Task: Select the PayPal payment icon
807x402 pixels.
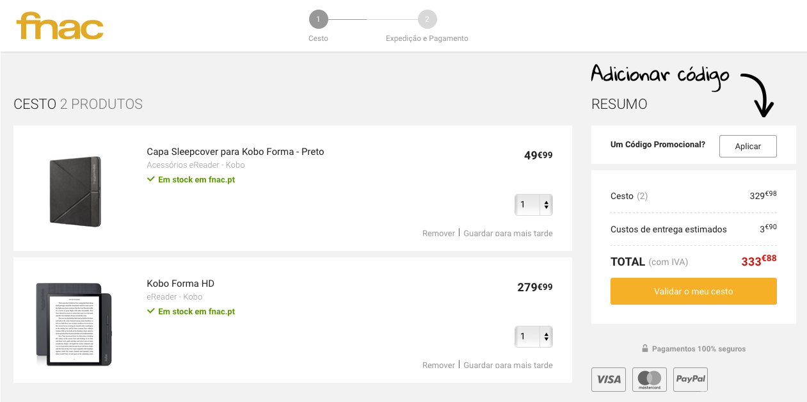Action: click(691, 379)
